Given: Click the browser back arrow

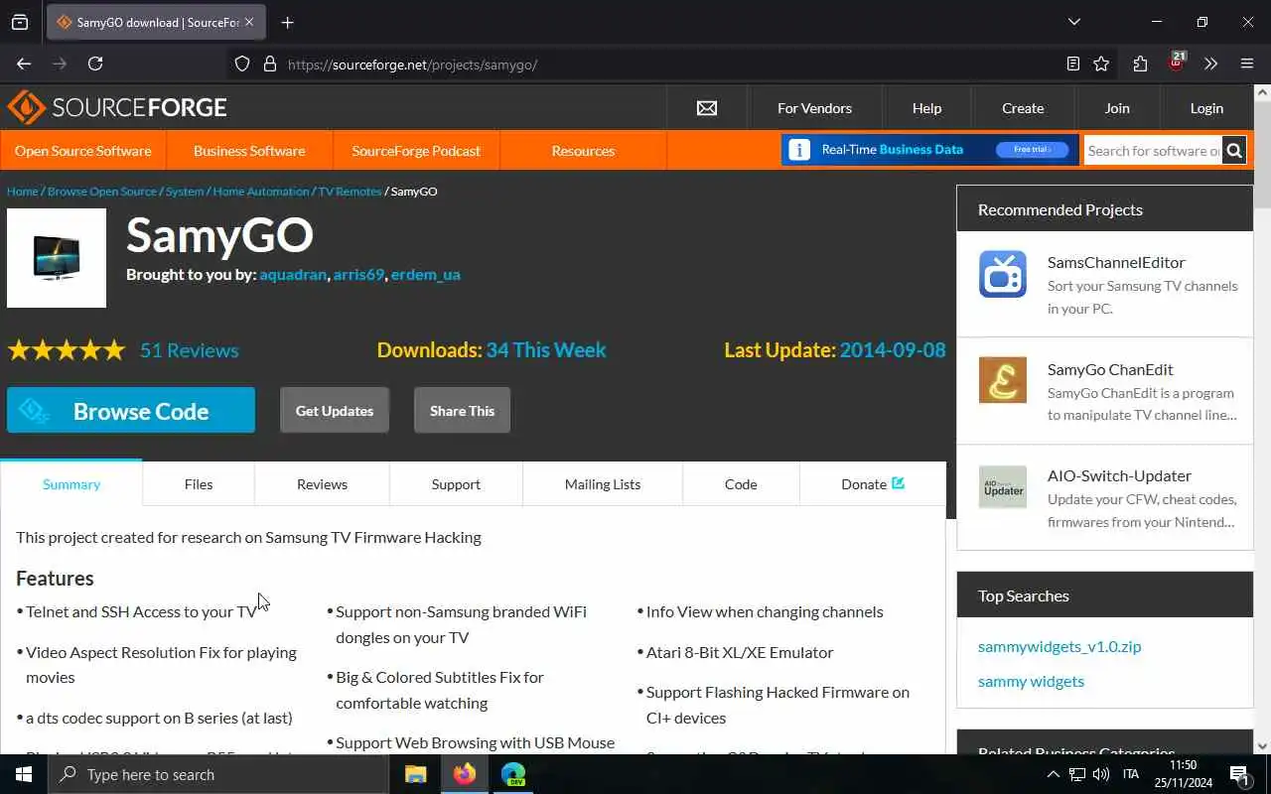Looking at the screenshot, I should click(24, 64).
